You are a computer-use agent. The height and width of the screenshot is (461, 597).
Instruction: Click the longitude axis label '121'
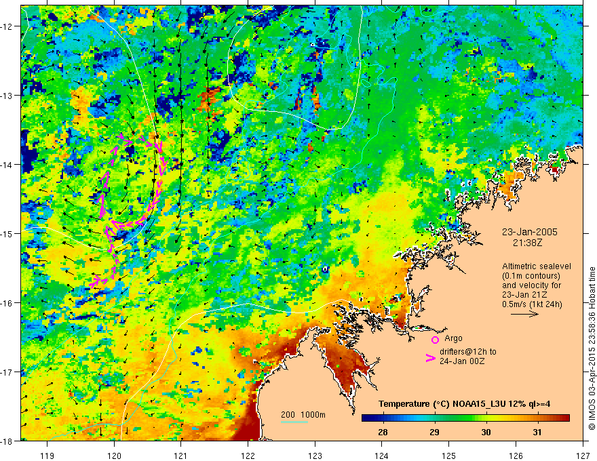point(181,456)
